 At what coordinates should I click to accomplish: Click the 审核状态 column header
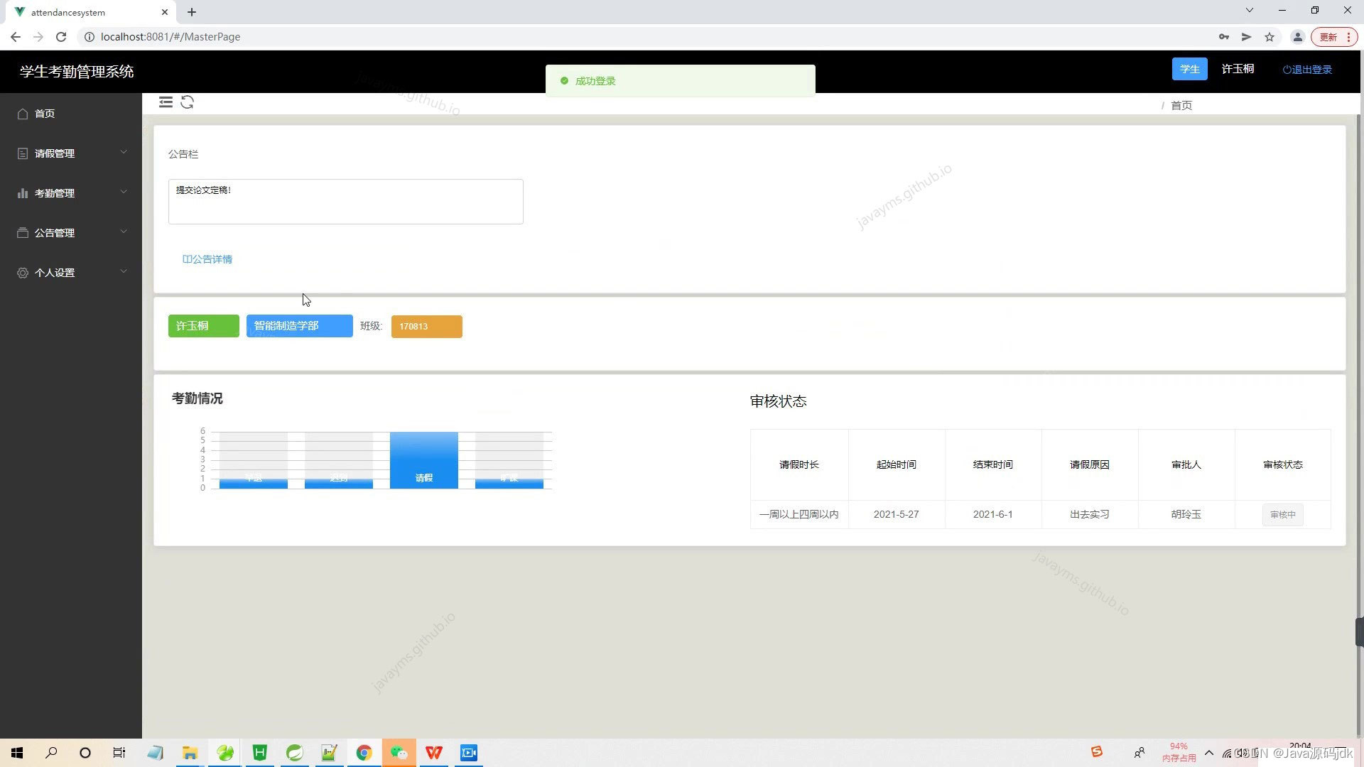1283,464
